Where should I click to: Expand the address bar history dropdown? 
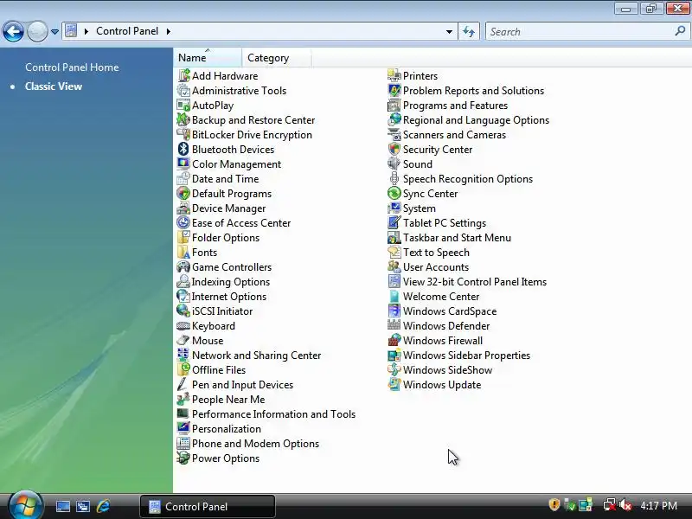[449, 31]
